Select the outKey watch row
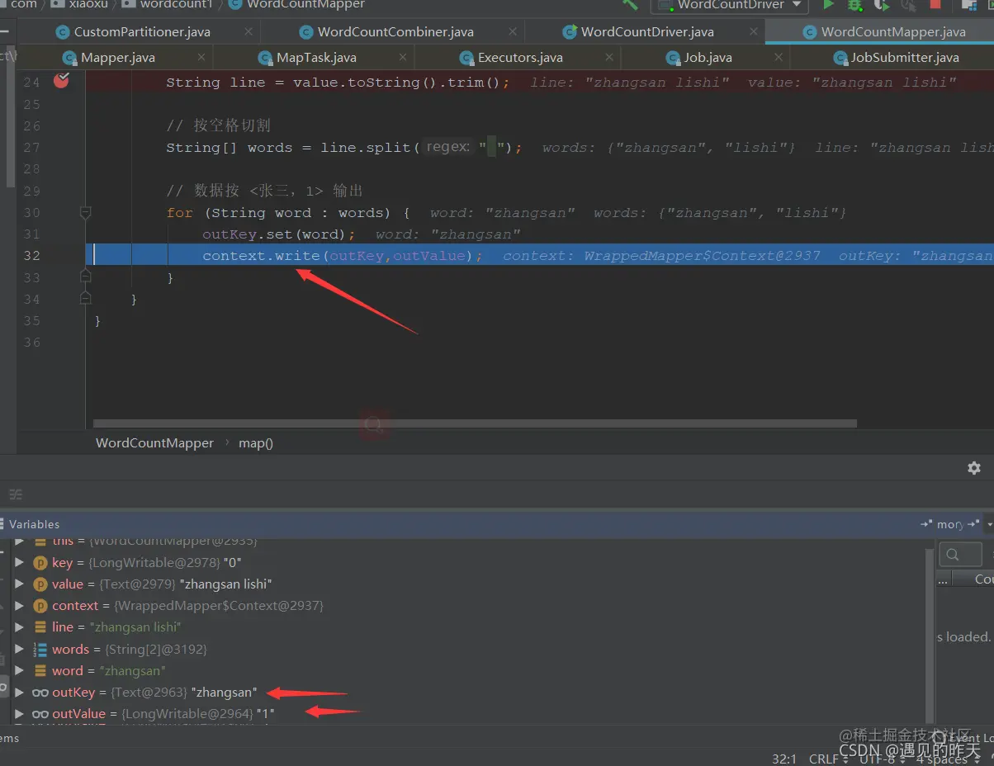This screenshot has width=994, height=766. (462, 692)
